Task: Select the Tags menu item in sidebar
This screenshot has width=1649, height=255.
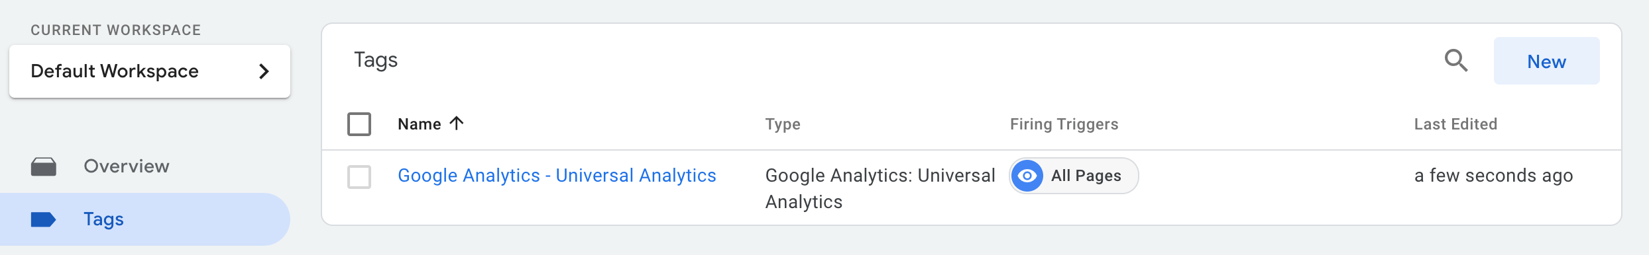Action: coord(145,219)
